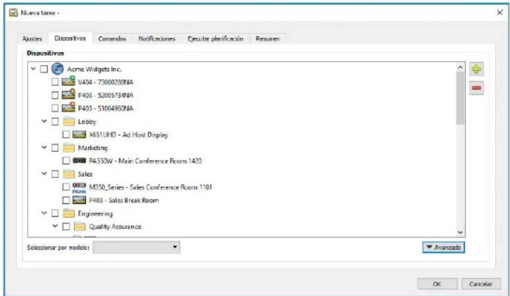This screenshot has height=296, width=510.
Task: Click the text X651UHD - Ad Host Display
Action: pos(128,135)
